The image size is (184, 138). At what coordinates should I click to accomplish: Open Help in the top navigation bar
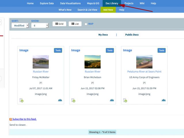(x=153, y=3)
